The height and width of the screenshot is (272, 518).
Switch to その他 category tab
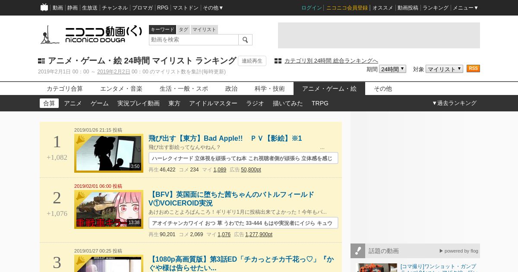click(383, 89)
